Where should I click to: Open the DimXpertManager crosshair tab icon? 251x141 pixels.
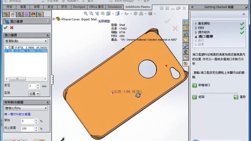click(x=26, y=14)
